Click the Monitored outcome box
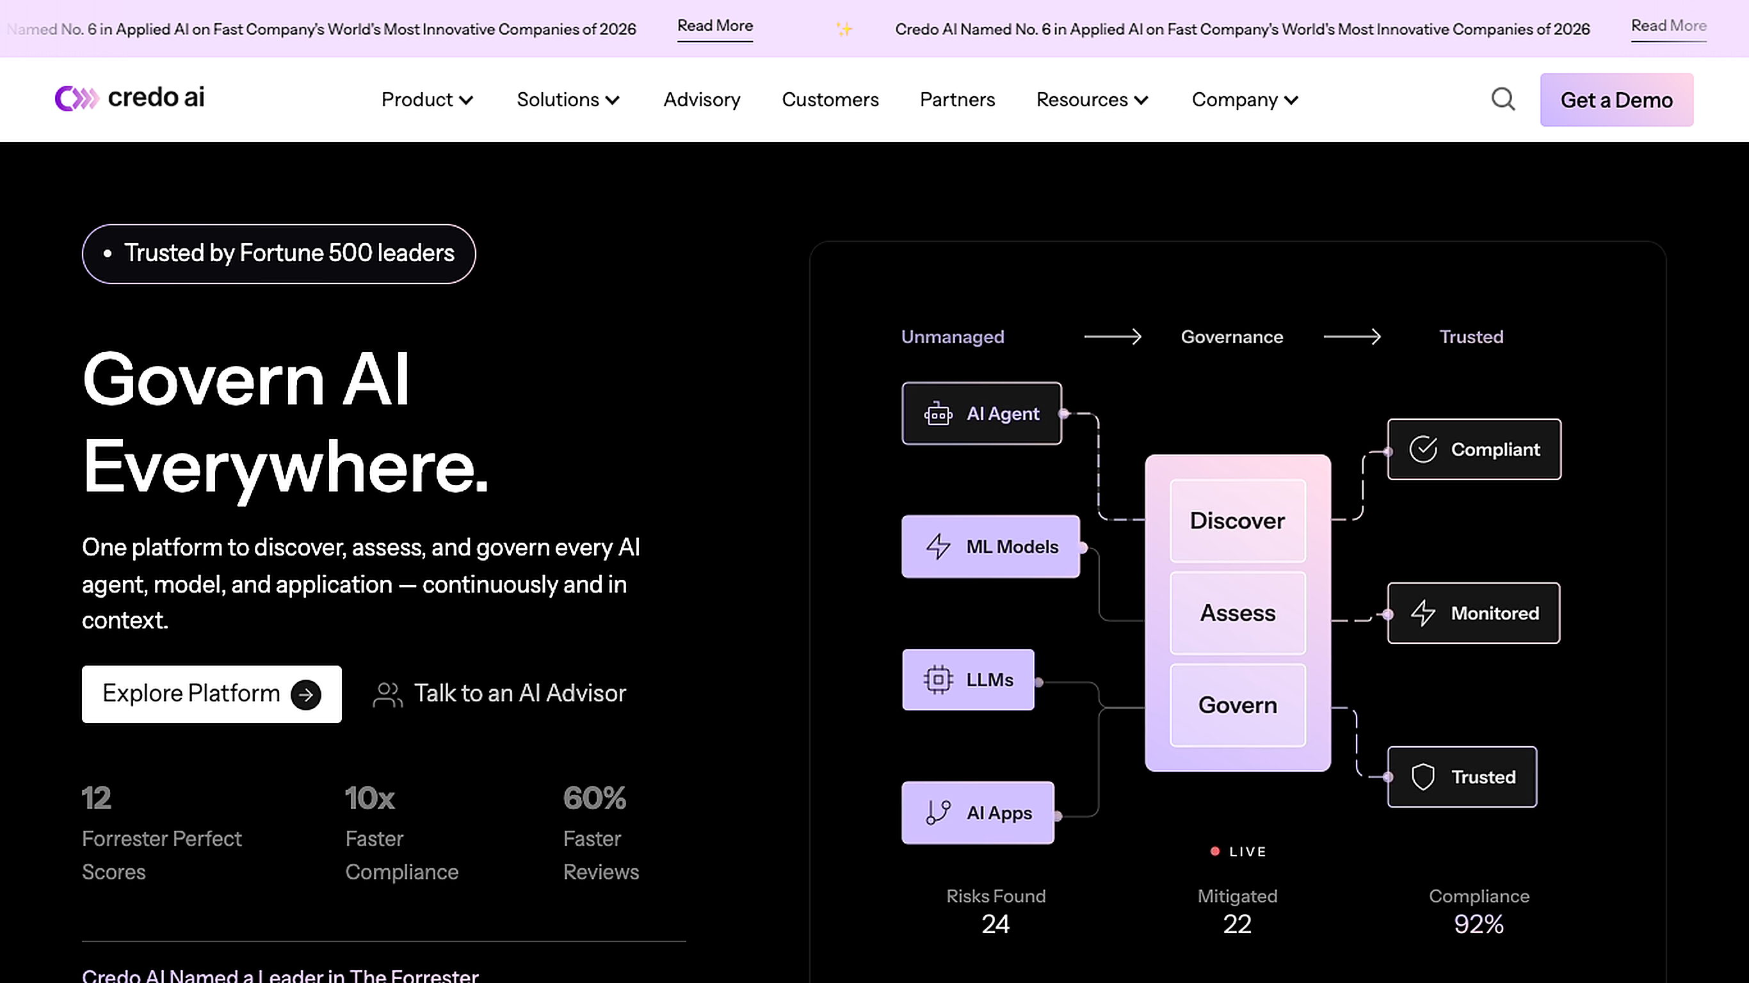The height and width of the screenshot is (983, 1749). tap(1473, 613)
